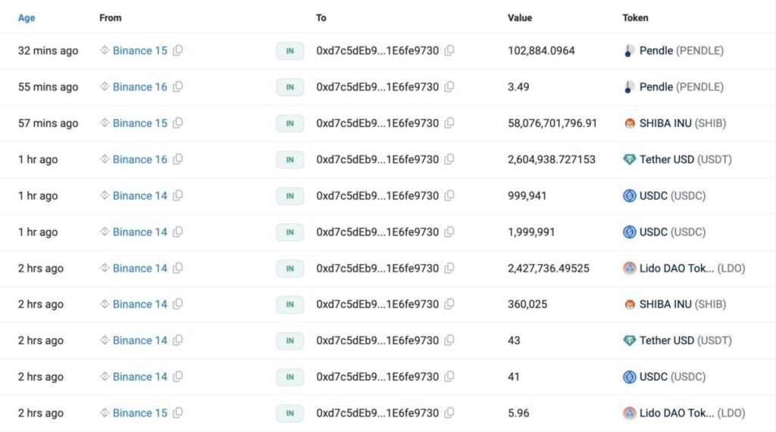Copy the Binance 15 address in the 32 mins ago row
Viewport: 776px width, 432px height.
[x=177, y=51]
